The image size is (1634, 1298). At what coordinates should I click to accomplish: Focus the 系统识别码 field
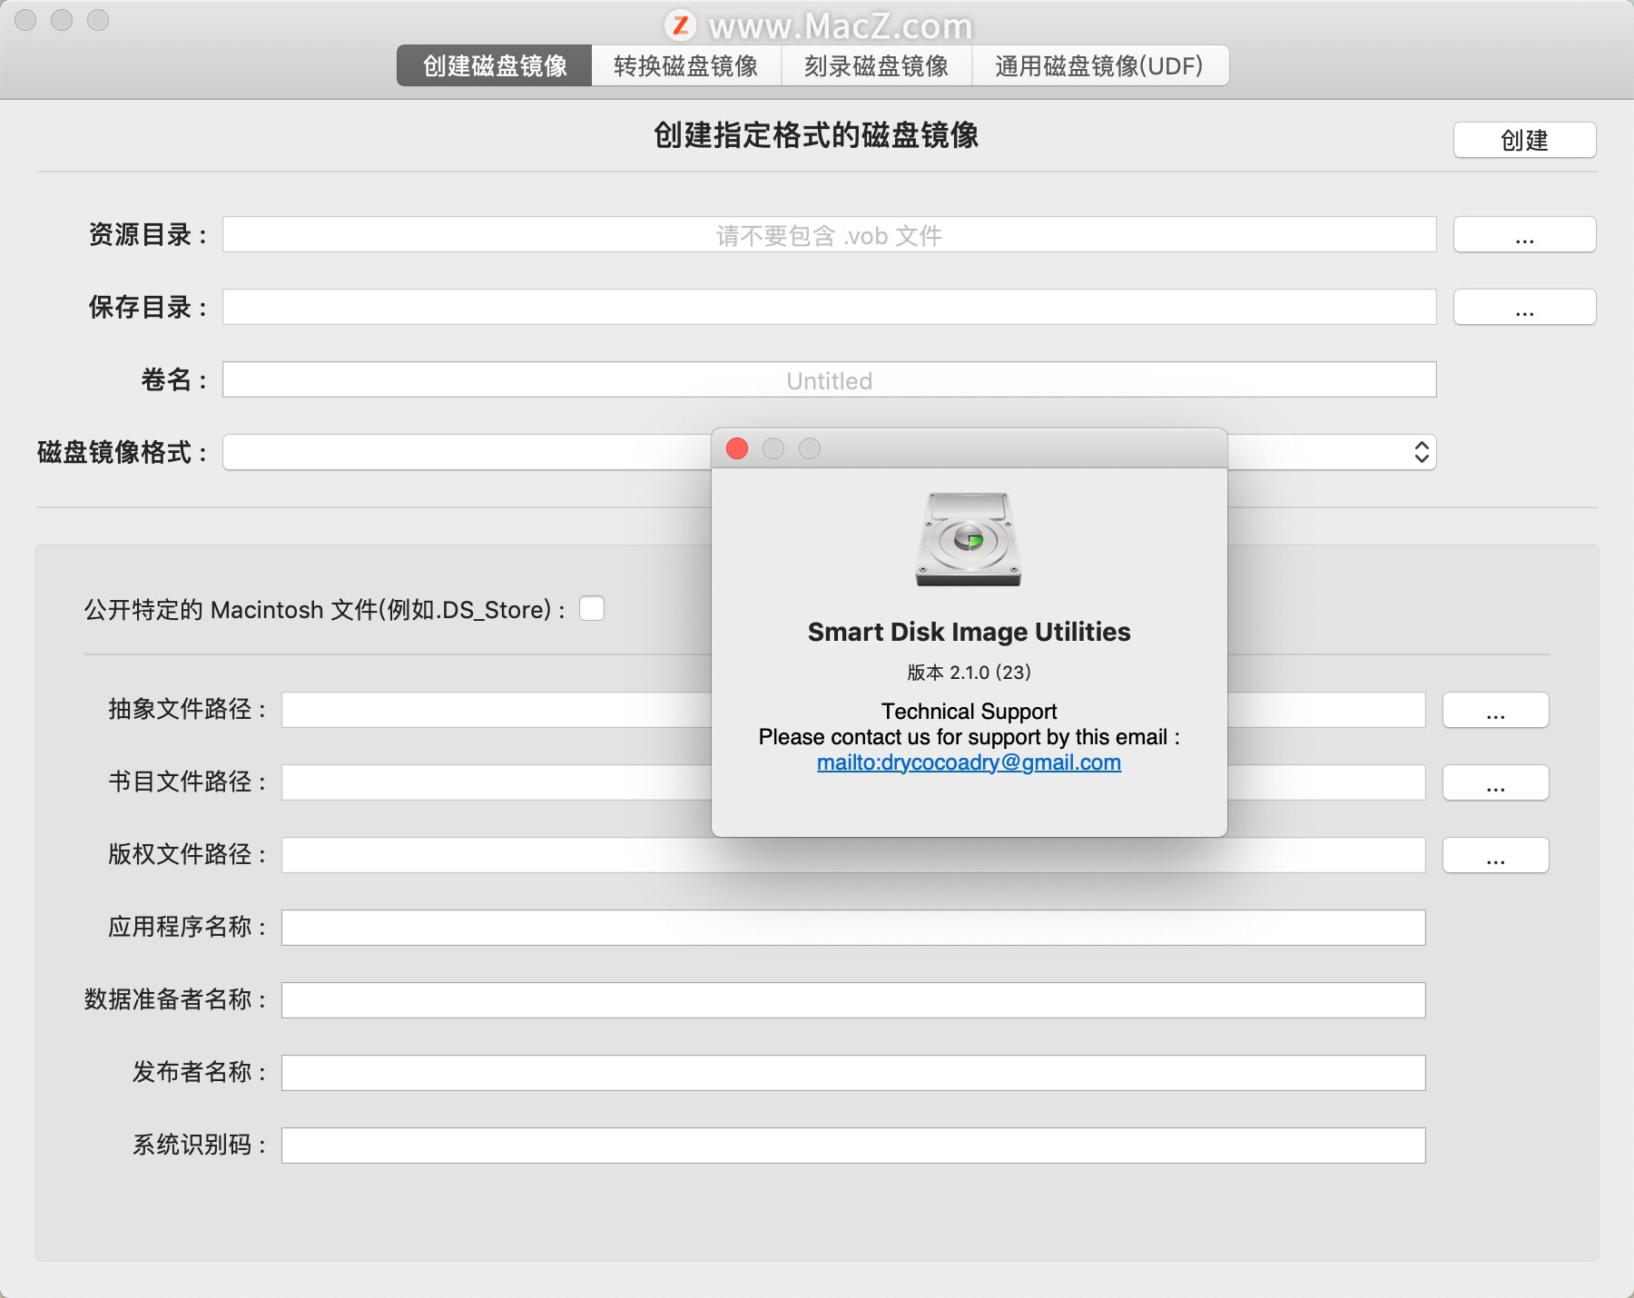[x=853, y=1146]
